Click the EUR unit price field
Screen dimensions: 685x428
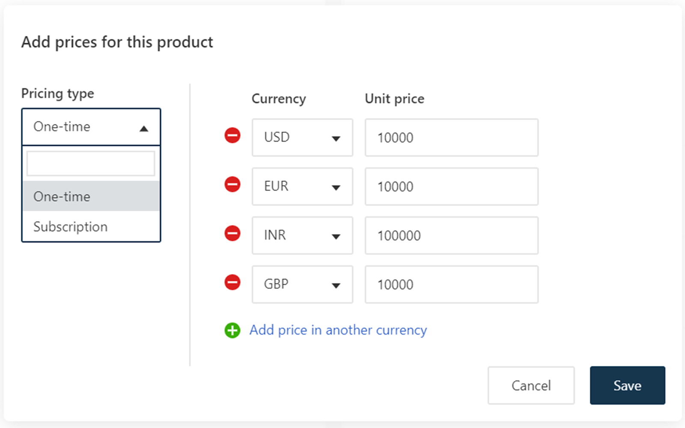(x=451, y=186)
